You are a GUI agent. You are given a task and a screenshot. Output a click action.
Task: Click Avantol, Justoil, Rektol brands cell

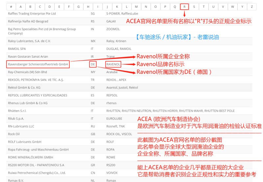122,88
